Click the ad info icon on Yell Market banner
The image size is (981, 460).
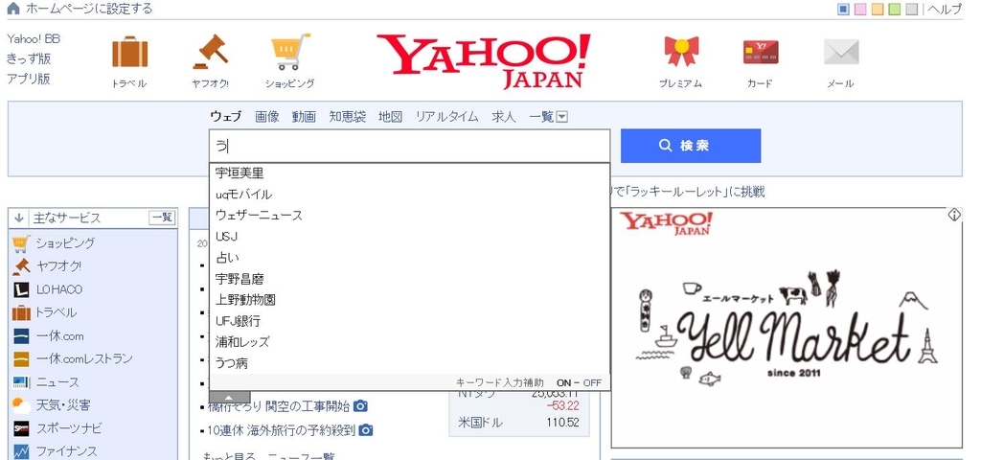tap(953, 216)
